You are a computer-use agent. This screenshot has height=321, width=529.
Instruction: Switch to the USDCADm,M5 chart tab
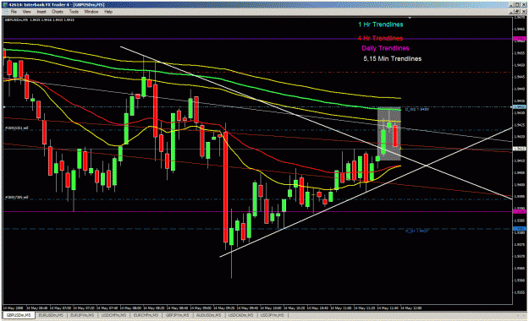click(240, 315)
